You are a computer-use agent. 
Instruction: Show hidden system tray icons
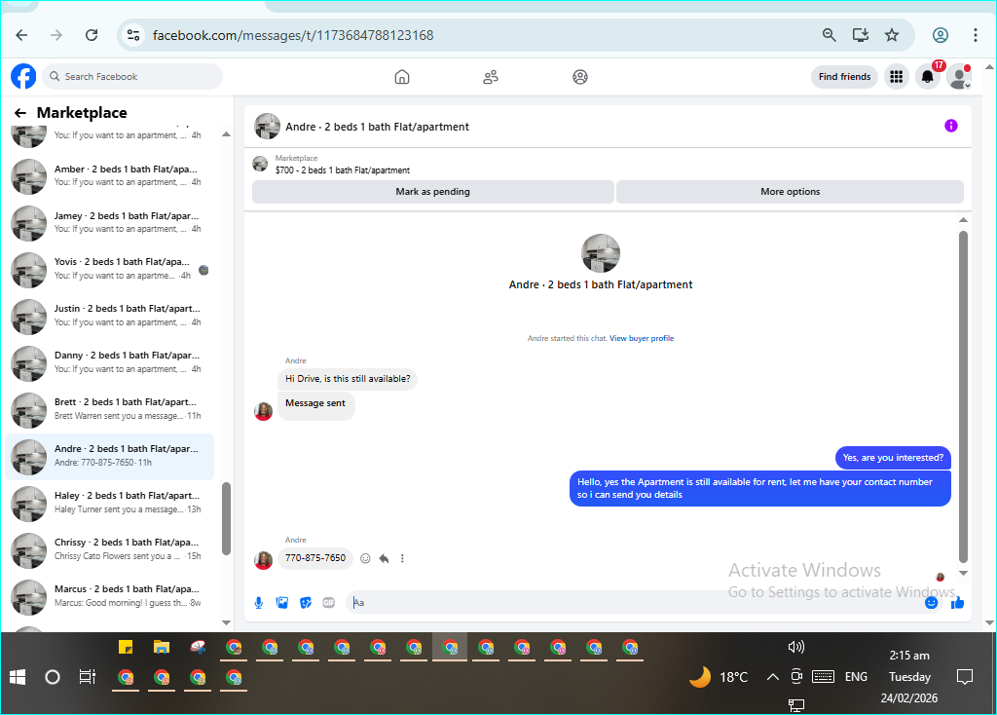click(x=772, y=677)
